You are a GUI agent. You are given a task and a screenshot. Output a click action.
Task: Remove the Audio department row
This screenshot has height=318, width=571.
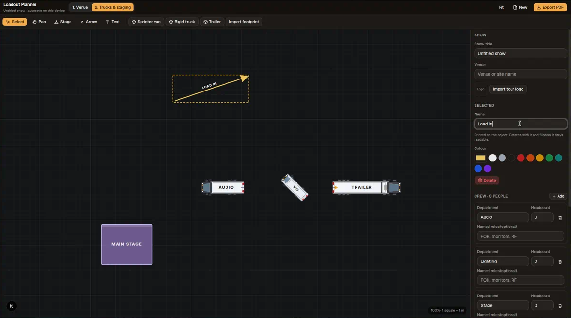560,218
